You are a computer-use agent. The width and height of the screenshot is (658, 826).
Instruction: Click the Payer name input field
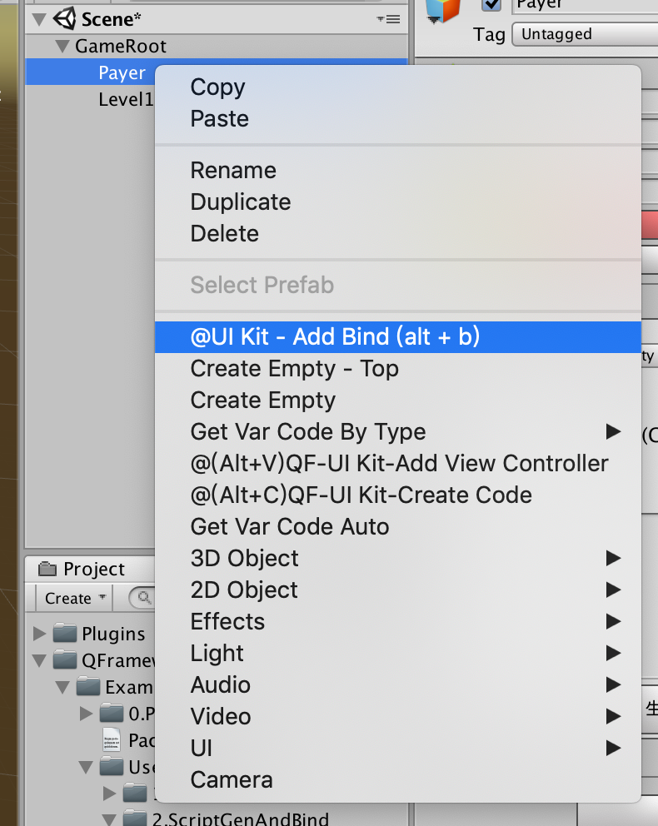coord(585,5)
